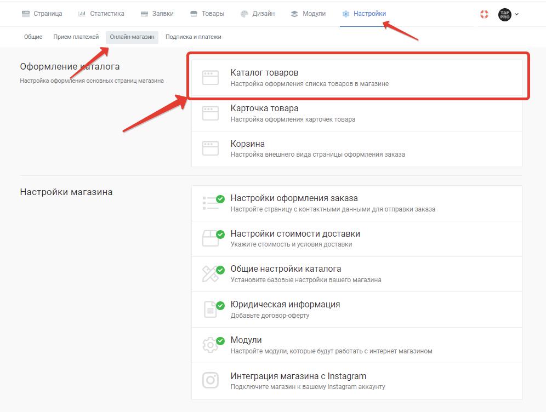
Task: Open Общие настройки каталога item
Action: (x=356, y=274)
